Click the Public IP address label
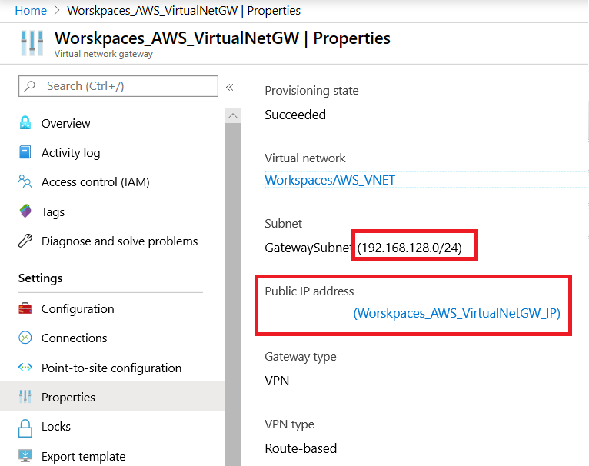Screen dimensions: 589x466 (309, 291)
